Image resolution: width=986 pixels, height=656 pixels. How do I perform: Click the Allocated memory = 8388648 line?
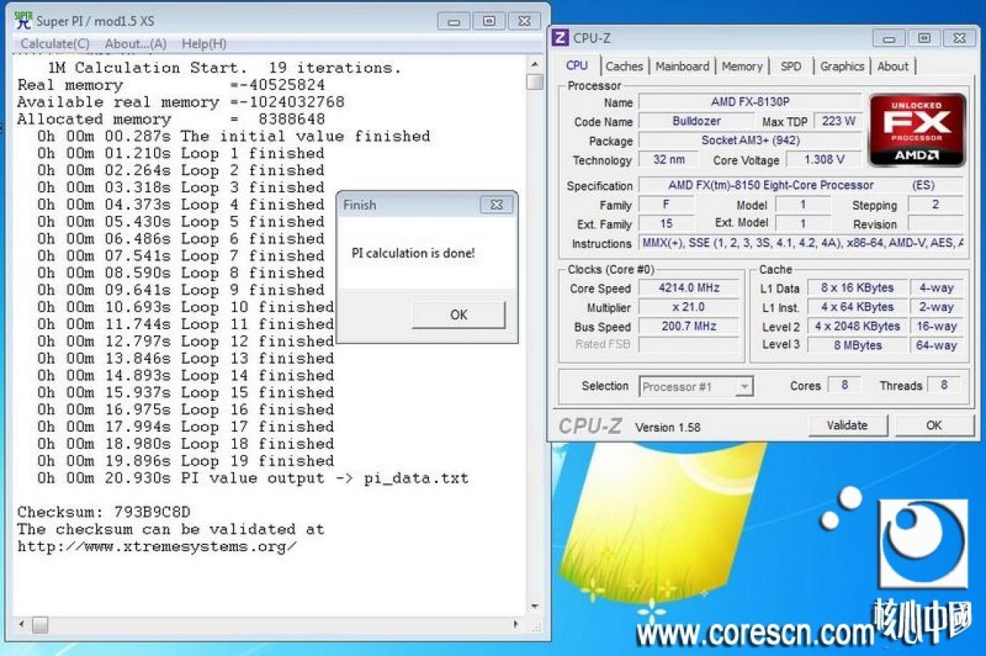pos(171,119)
